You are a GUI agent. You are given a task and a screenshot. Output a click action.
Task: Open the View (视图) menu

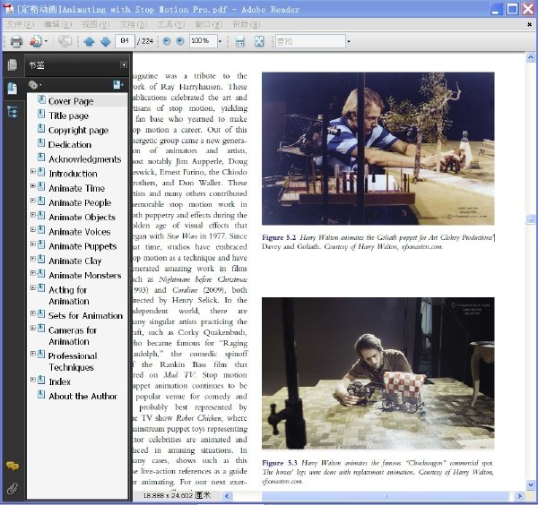click(95, 24)
